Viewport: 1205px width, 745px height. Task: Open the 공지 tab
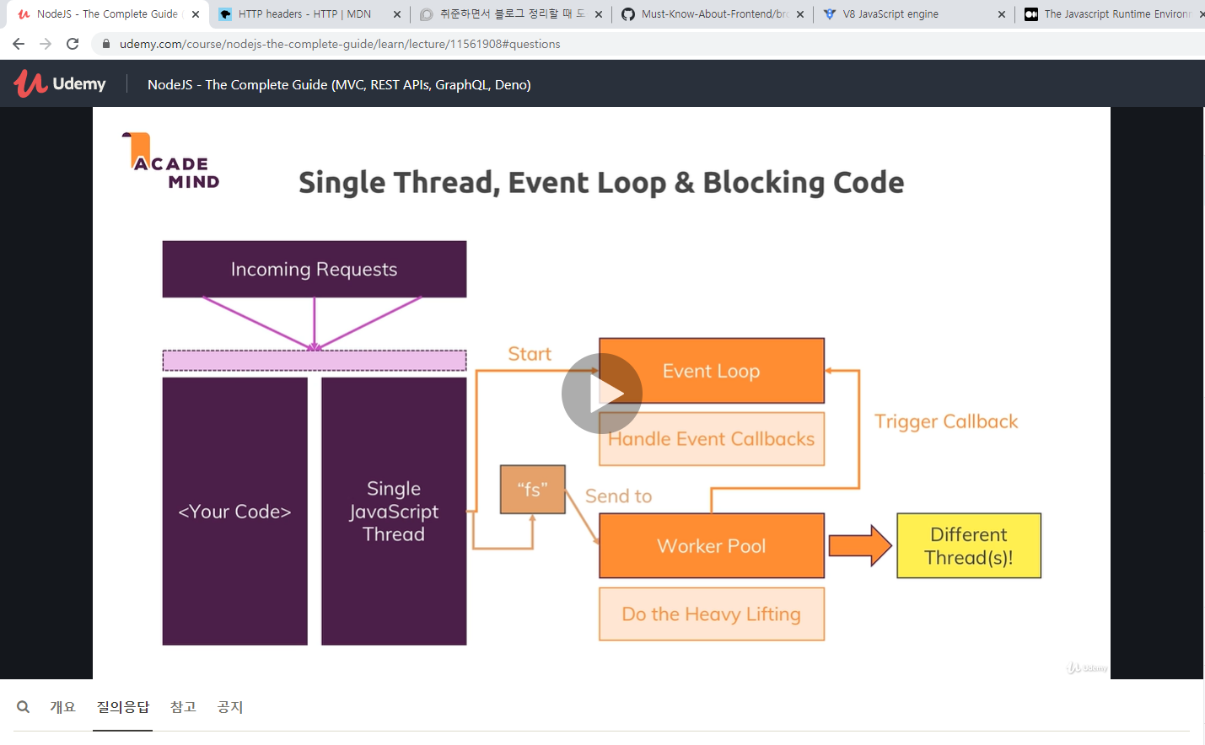229,706
